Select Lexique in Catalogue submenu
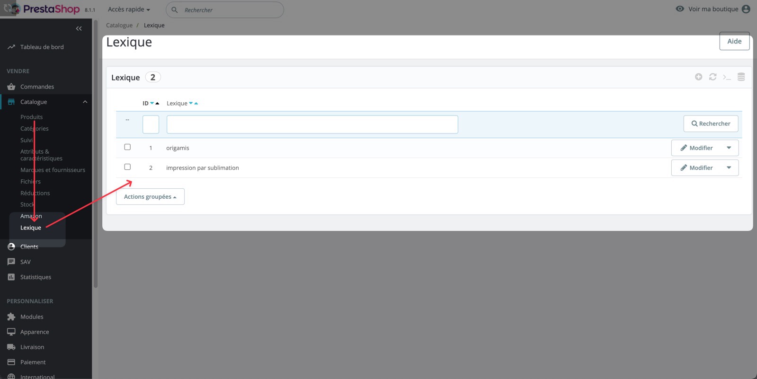This screenshot has height=379, width=757. (31, 228)
